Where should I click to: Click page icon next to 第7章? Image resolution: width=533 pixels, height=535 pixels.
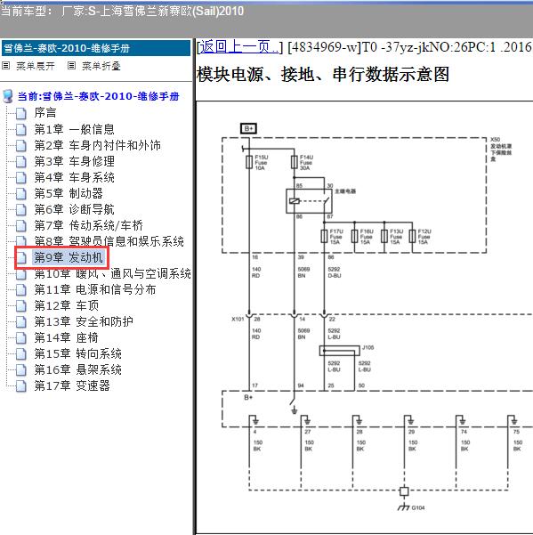21,226
